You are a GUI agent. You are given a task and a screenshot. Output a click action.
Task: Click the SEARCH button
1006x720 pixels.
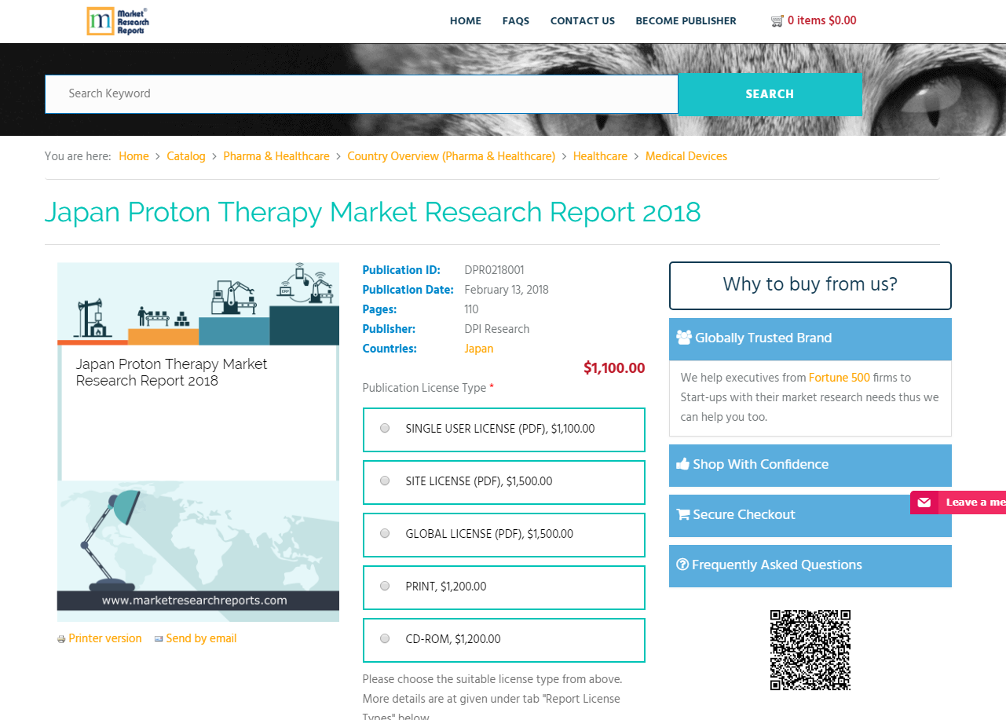[770, 94]
